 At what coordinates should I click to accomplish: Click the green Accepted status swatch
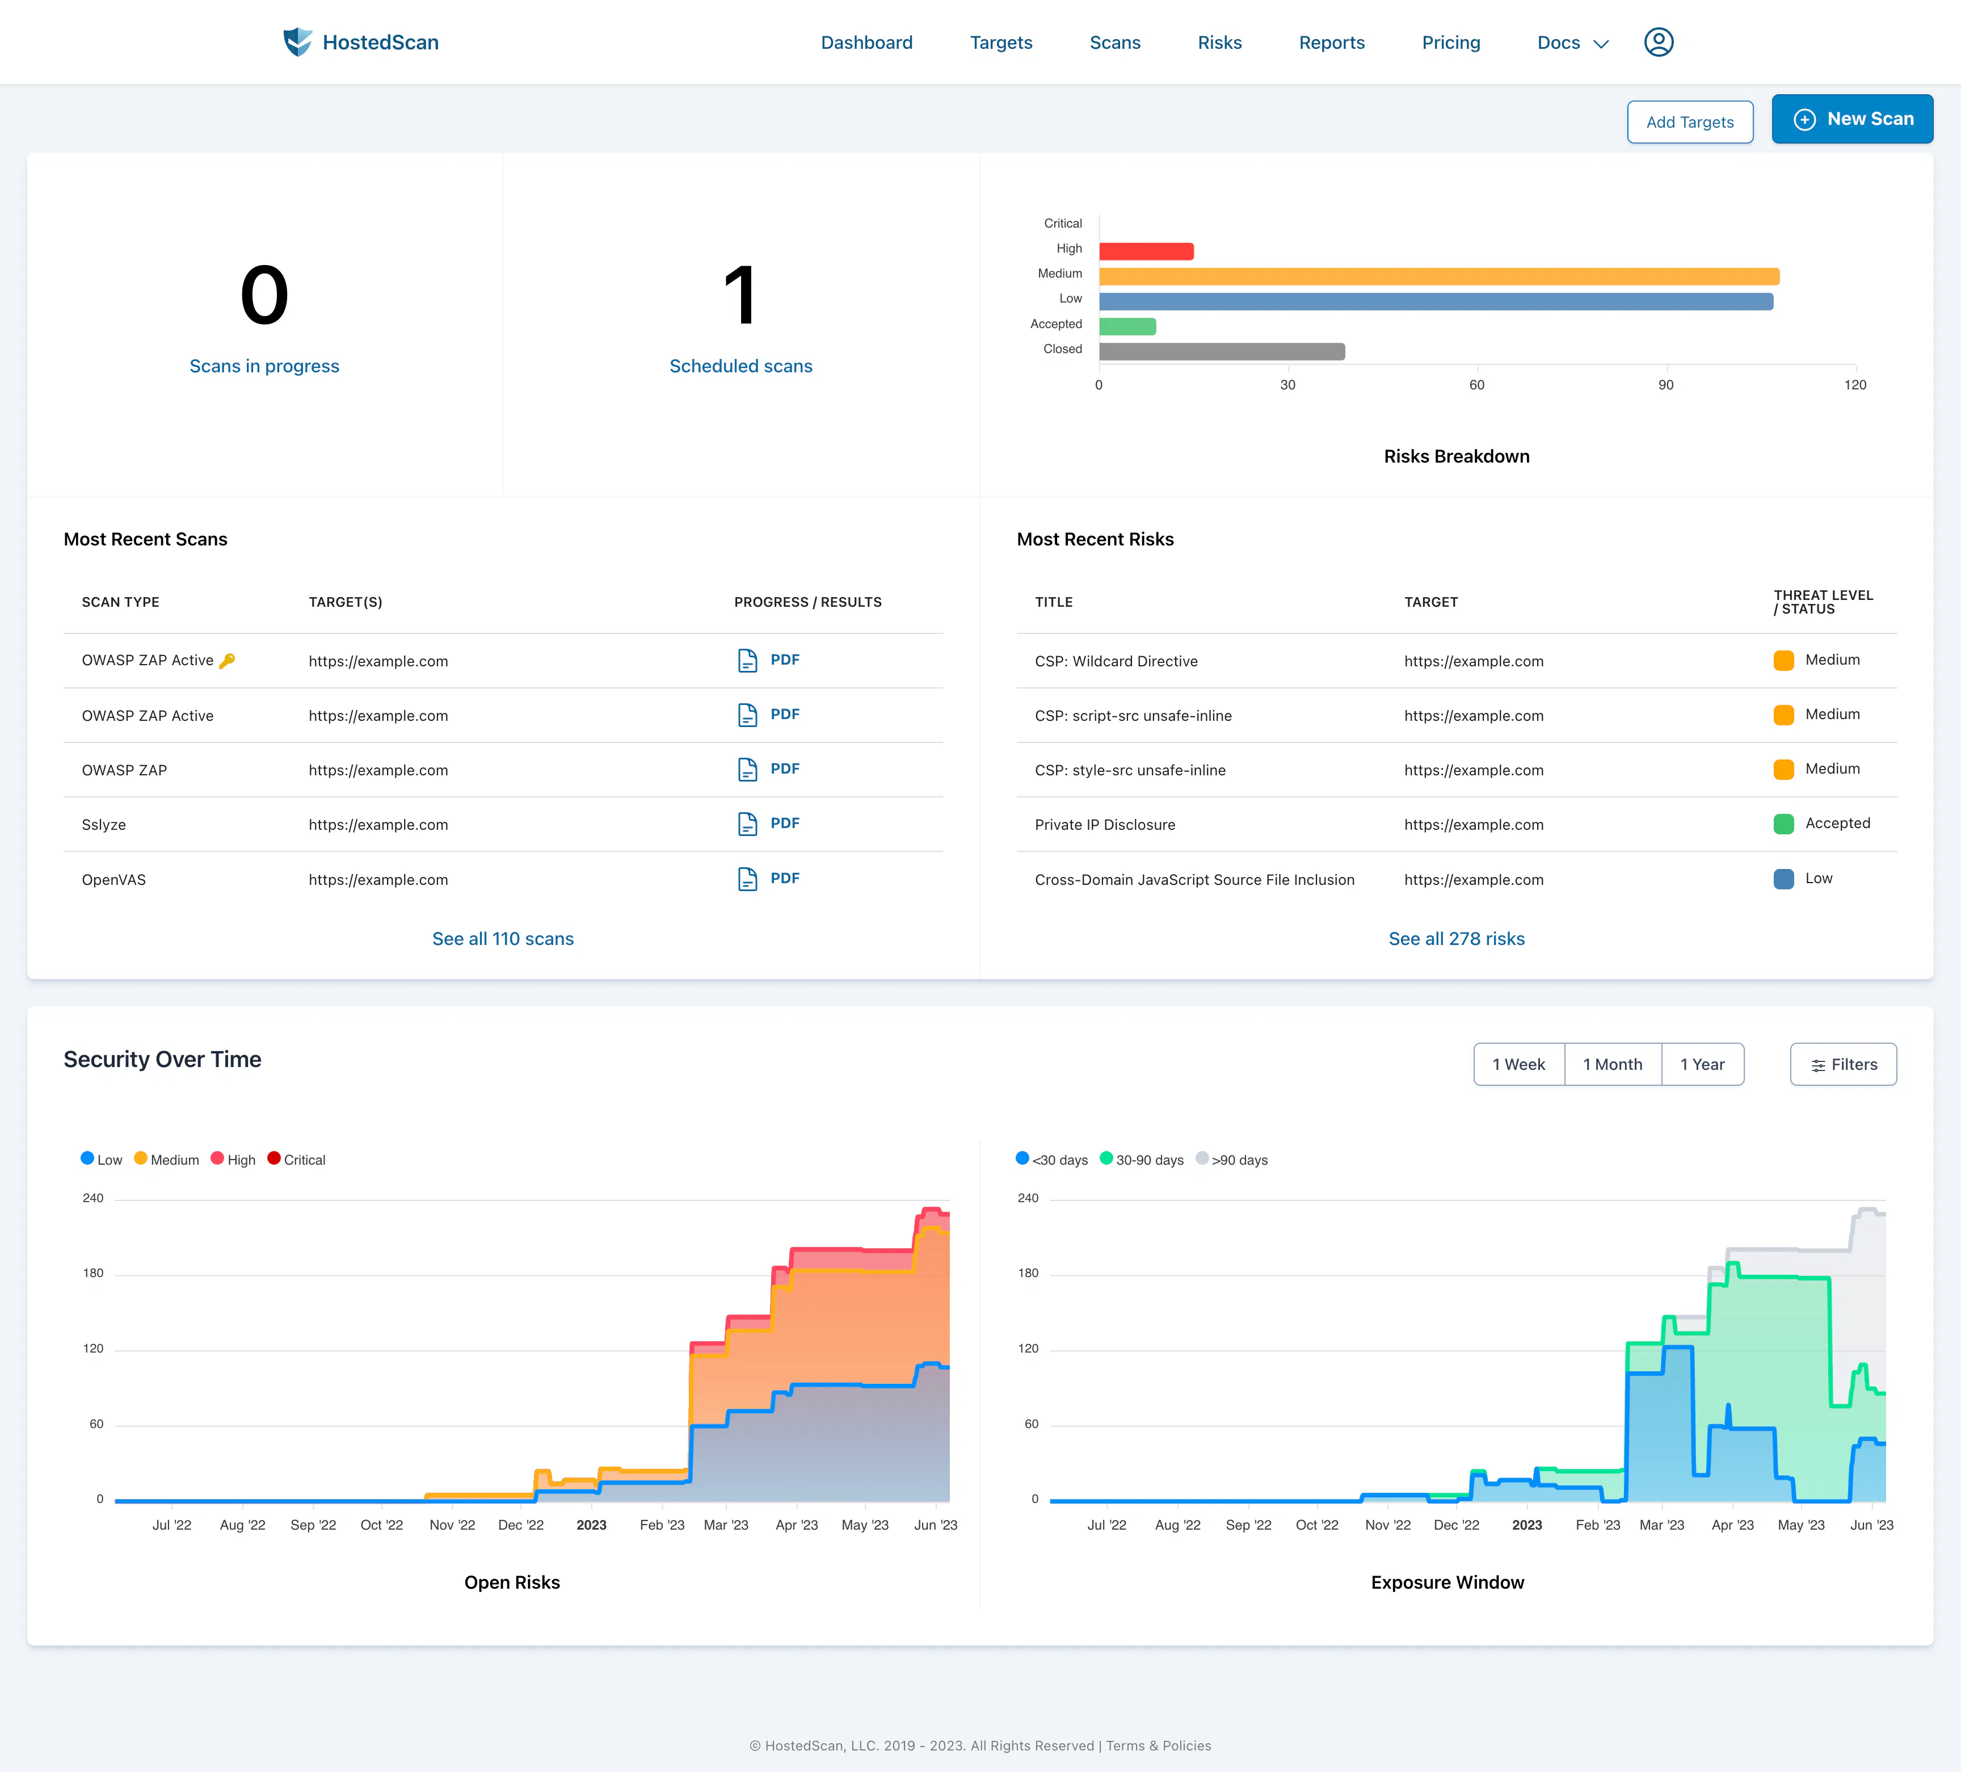(x=1783, y=824)
